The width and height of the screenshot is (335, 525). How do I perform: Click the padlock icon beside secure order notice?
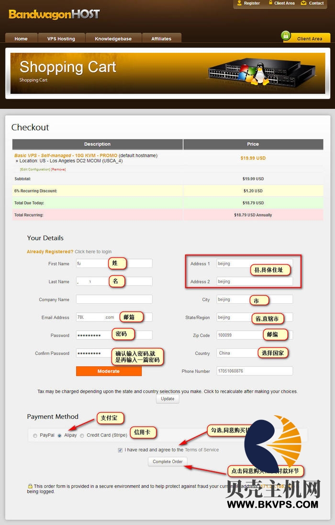(30, 486)
